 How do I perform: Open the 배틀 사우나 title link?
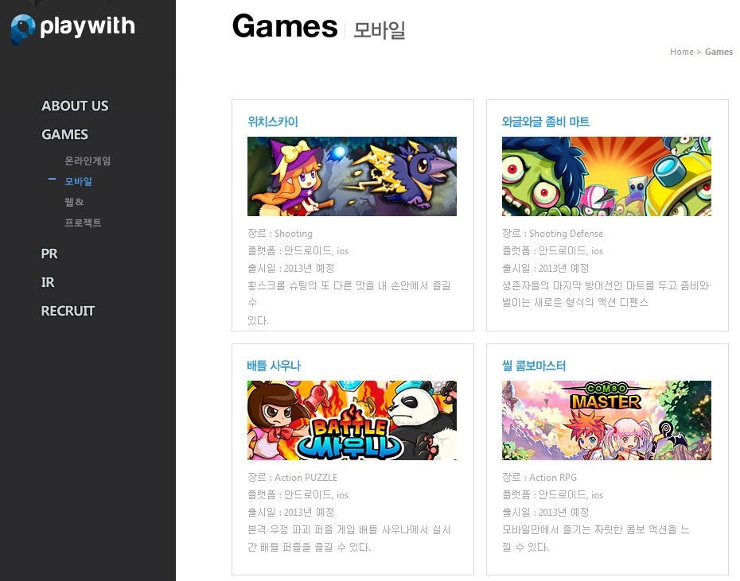point(274,366)
